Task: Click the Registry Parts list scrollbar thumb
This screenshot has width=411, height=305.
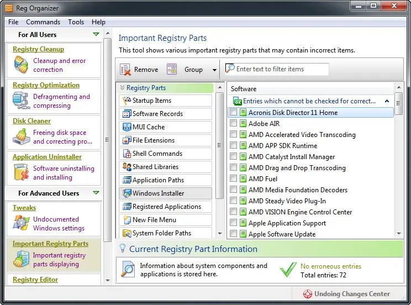Action: pos(220,145)
